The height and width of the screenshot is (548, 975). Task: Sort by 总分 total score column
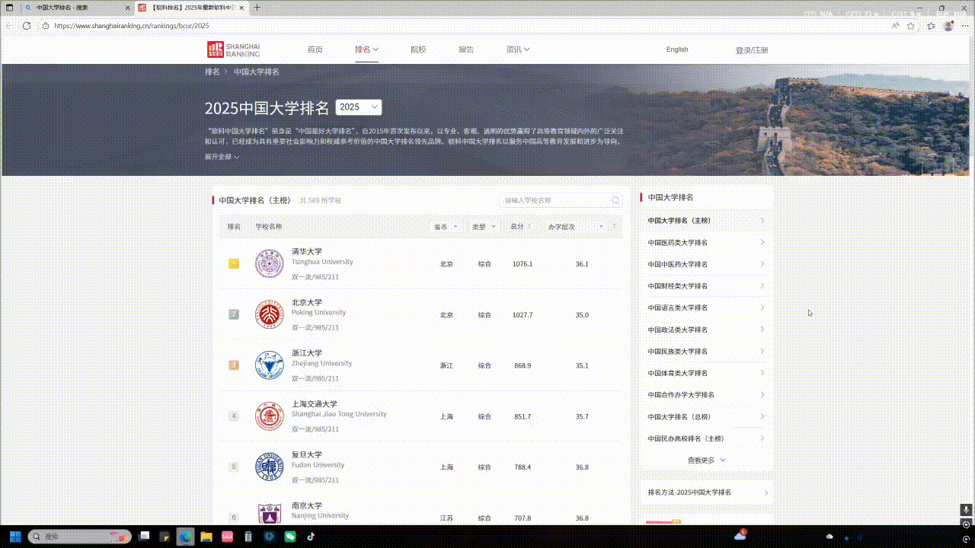point(523,227)
